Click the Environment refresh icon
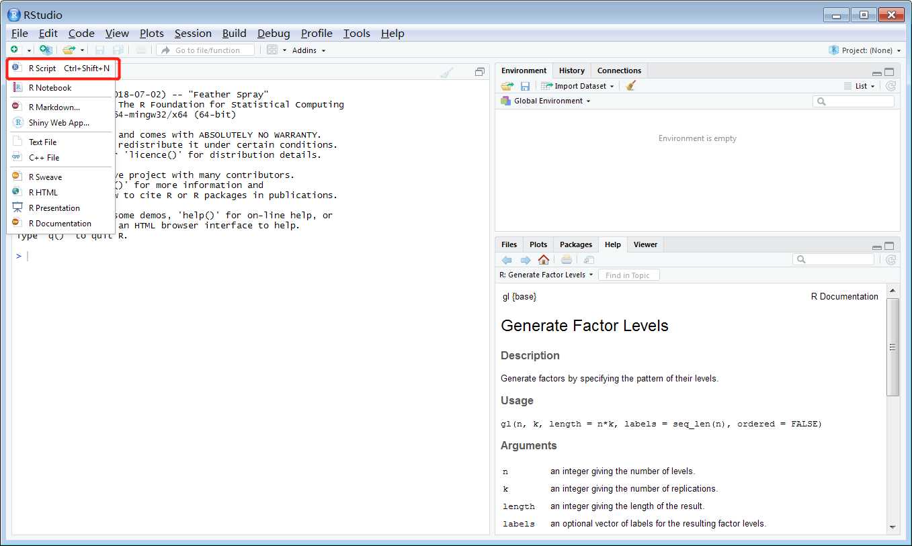 pos(890,86)
